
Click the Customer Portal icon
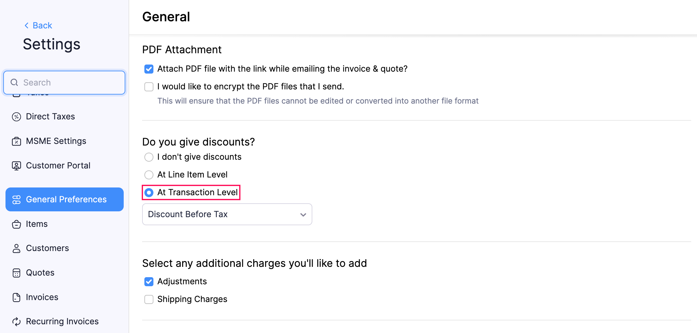pyautogui.click(x=17, y=166)
